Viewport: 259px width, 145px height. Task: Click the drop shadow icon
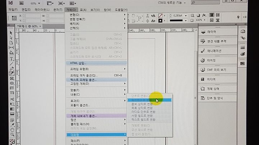click(198, 15)
